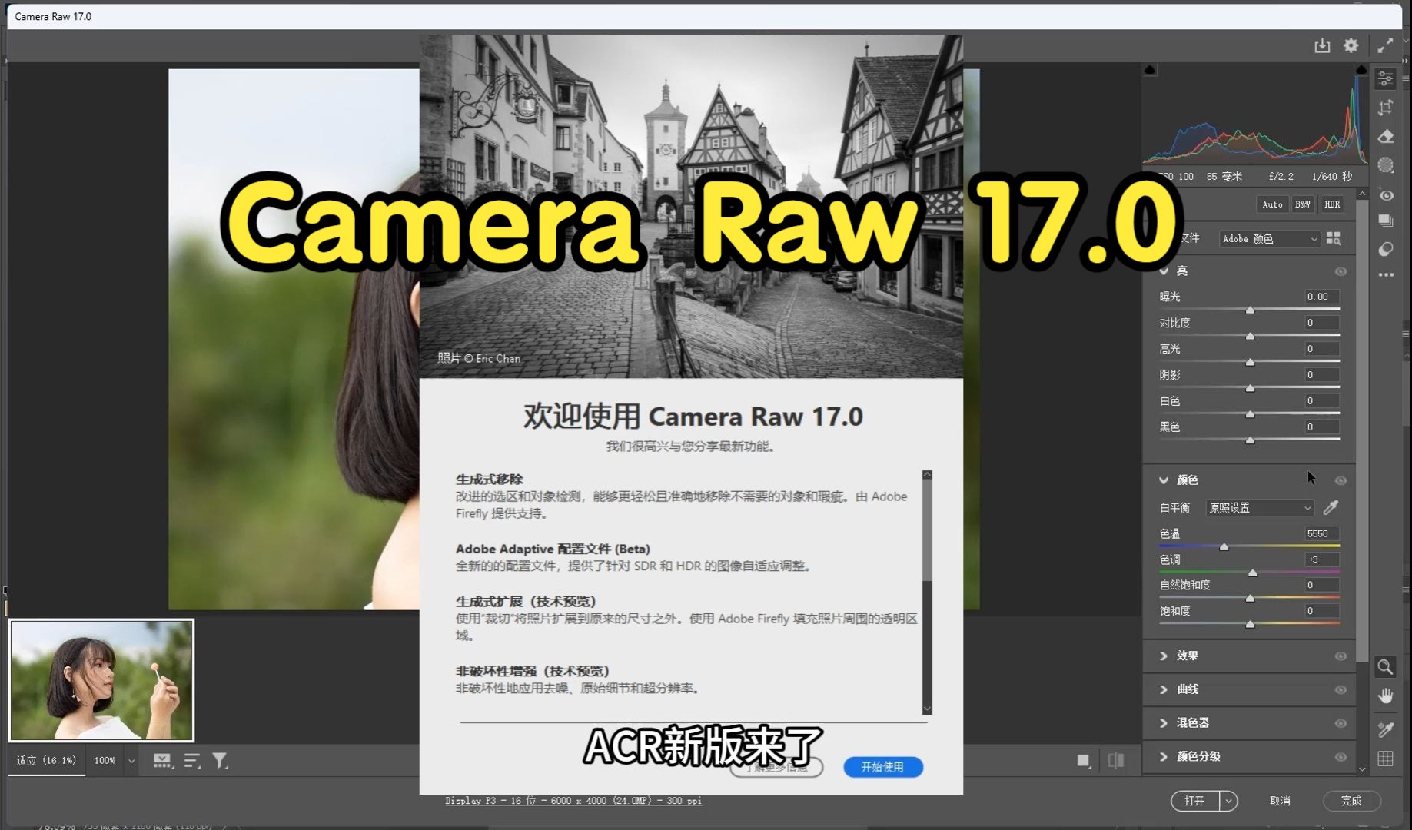Select the Masking circle tool
Viewport: 1412px width, 830px height.
(x=1386, y=165)
